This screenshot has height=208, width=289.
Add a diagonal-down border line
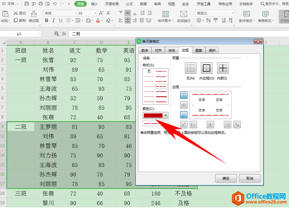[237, 124]
